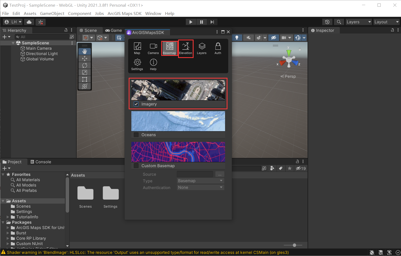Open the ArcGISMapsSDK Help info icon
This screenshot has width=401, height=256.
tap(153, 64)
